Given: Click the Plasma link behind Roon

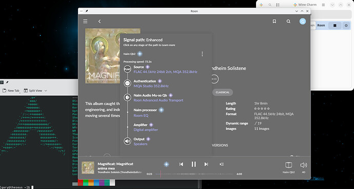Looking at the screenshot, I should pyautogui.click(x=318, y=178).
